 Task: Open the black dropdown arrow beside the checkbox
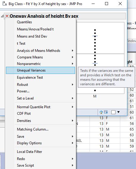coord(118,112)
